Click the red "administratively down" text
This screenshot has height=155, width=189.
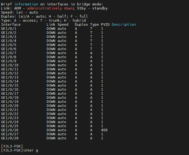(x=50, y=8)
